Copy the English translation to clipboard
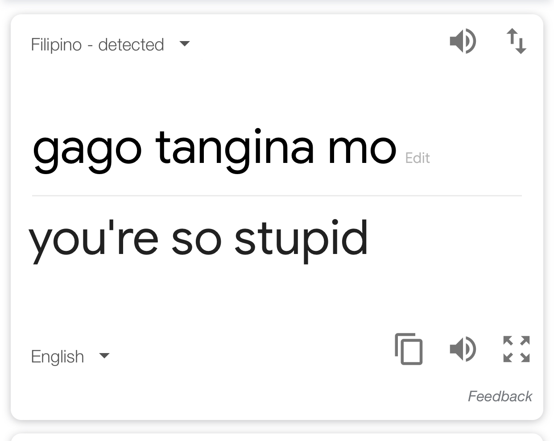The width and height of the screenshot is (554, 441). tap(409, 349)
